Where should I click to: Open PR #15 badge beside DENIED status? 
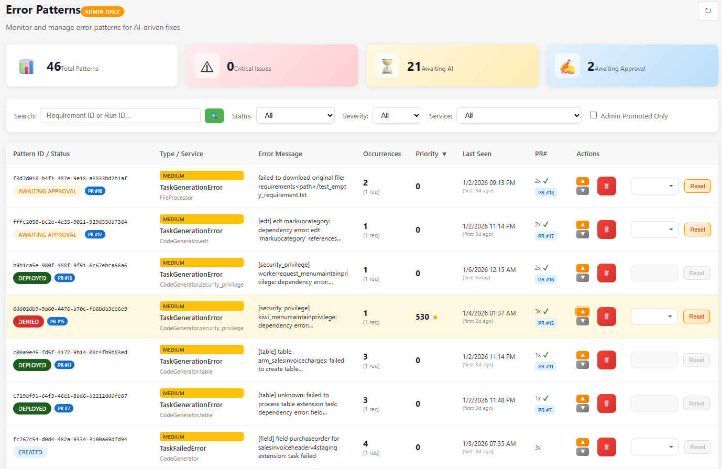[x=57, y=322]
